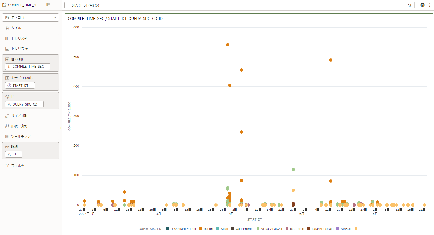Click the サイズ resize icon
Screen dimensions: 434x235
coord(7,116)
